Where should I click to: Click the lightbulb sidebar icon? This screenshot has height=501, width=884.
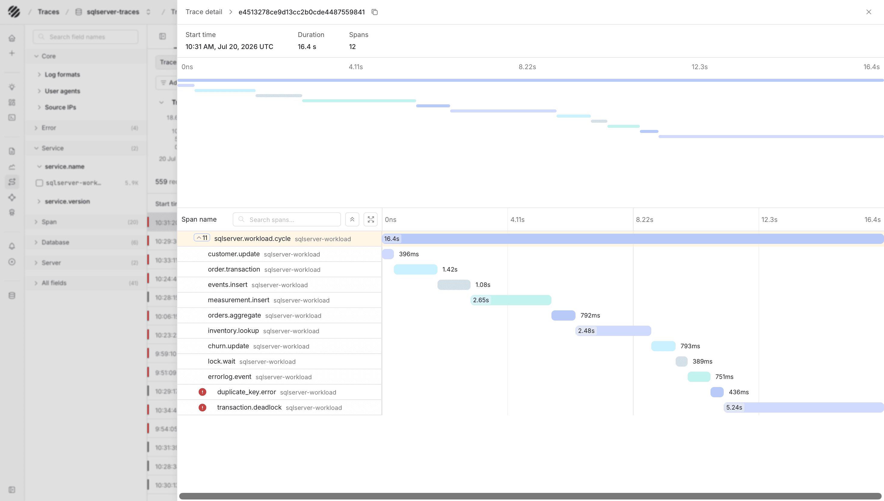pos(12,87)
